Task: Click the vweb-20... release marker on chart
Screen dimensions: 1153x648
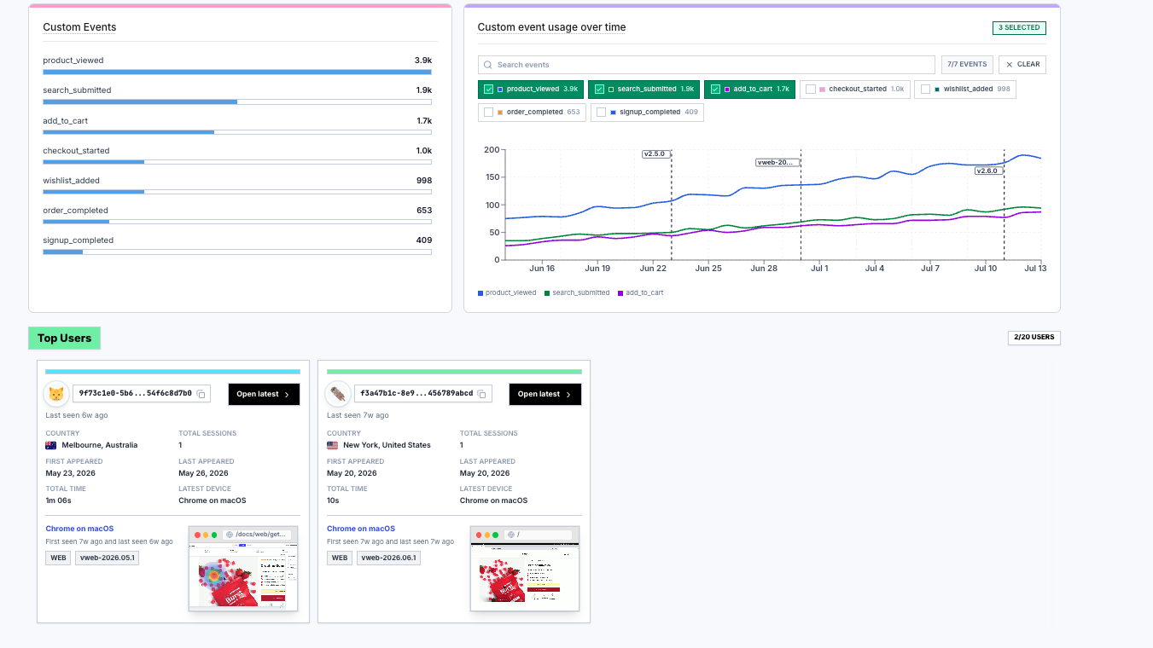Action: pyautogui.click(x=777, y=162)
